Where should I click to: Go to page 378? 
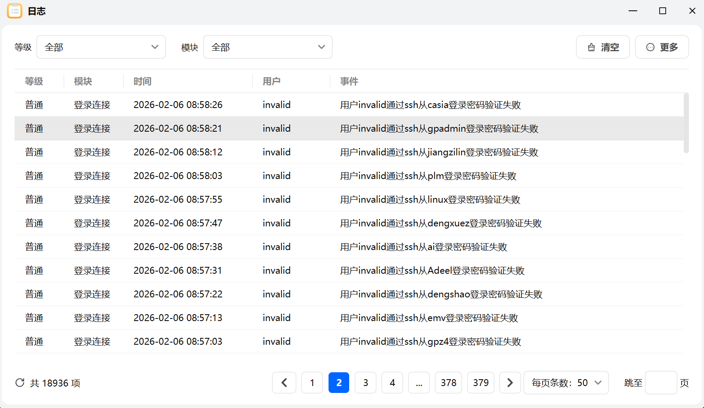point(449,383)
